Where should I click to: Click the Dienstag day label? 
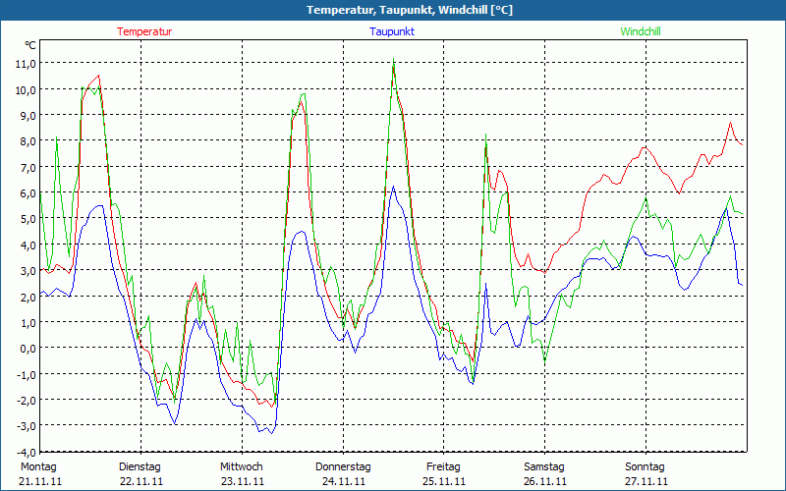[140, 467]
